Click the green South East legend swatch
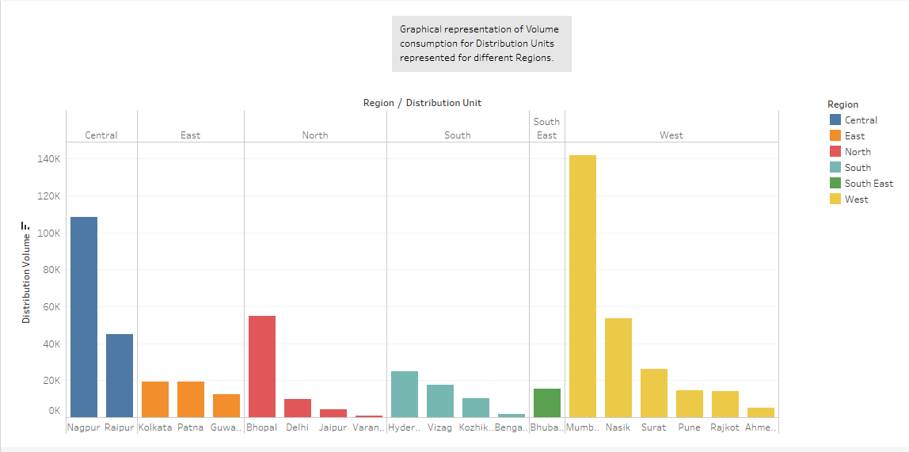Image resolution: width=909 pixels, height=452 pixels. pyautogui.click(x=835, y=184)
